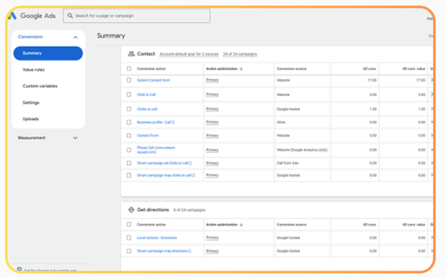This screenshot has height=278, width=446.
Task: Open the Click to Call conversion action
Action: pos(146,95)
